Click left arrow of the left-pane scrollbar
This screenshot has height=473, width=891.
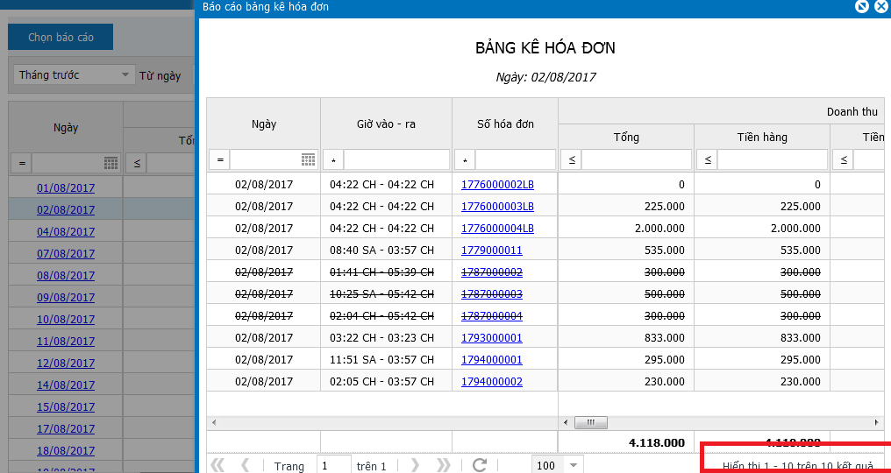[x=214, y=422]
